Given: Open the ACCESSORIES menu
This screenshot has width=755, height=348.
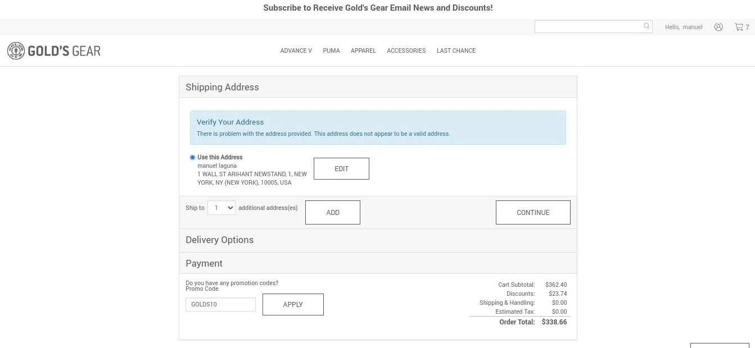Looking at the screenshot, I should (x=406, y=51).
